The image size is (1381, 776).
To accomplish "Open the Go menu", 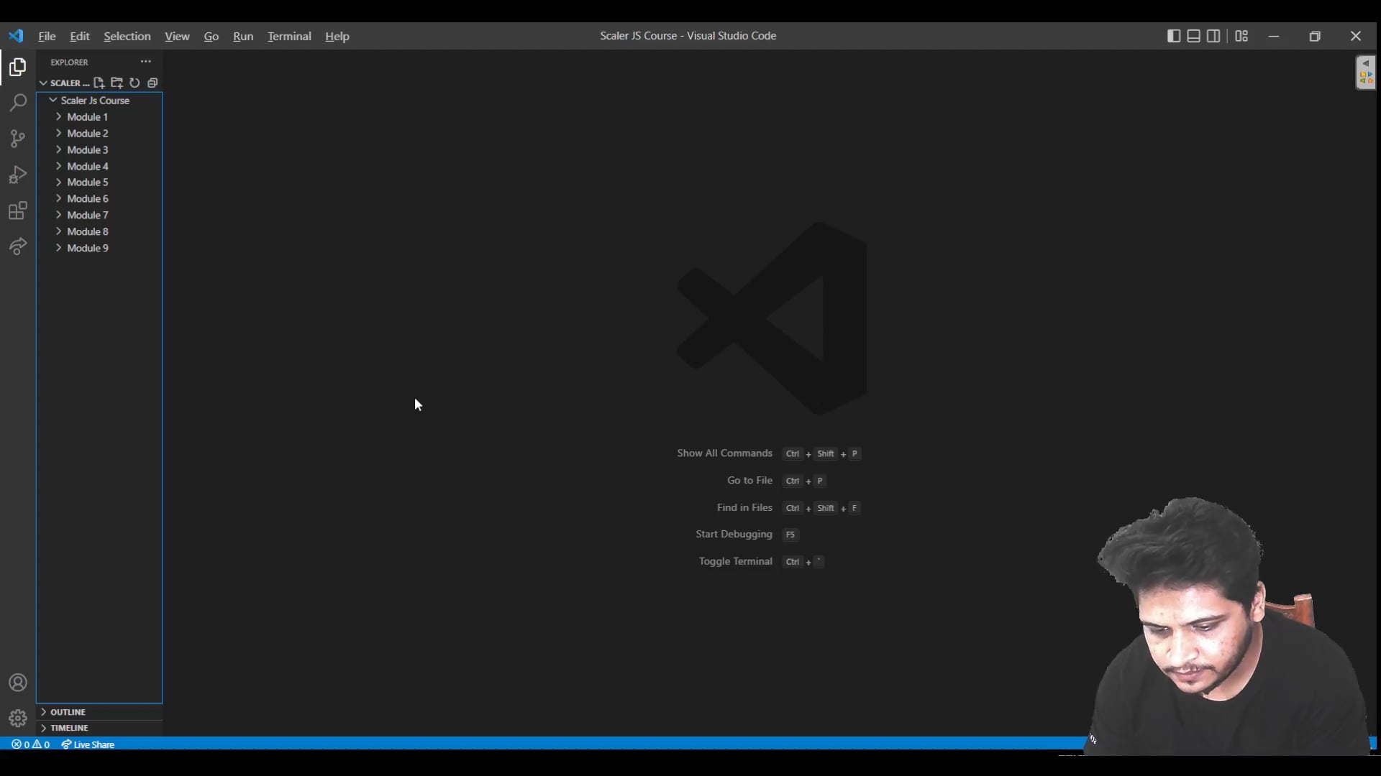I will click(211, 36).
